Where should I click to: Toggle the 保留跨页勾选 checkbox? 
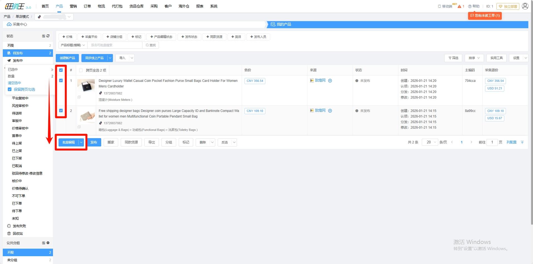point(10,89)
